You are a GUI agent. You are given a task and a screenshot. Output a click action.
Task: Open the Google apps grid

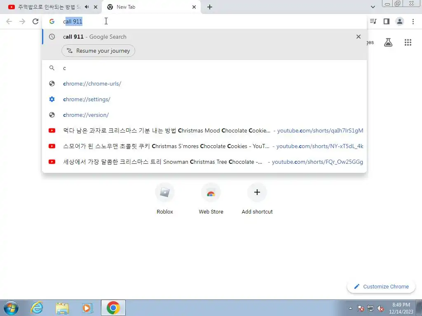pos(408,42)
